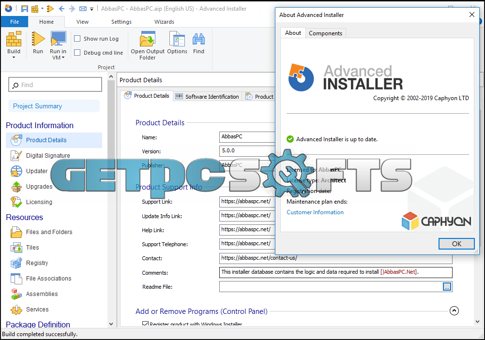
Task: Open the Product Details sidebar page
Action: pyautogui.click(x=54, y=140)
